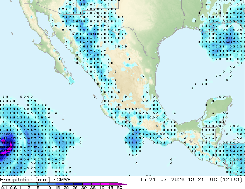Click legend tick label "30"
Image resolution: width=245 pixels, height=189 pixels.
tap(84, 187)
